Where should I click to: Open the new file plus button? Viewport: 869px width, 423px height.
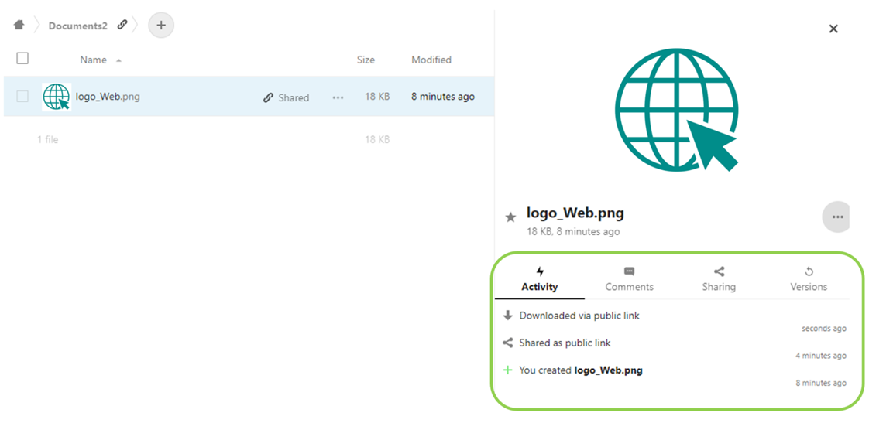[x=161, y=25]
